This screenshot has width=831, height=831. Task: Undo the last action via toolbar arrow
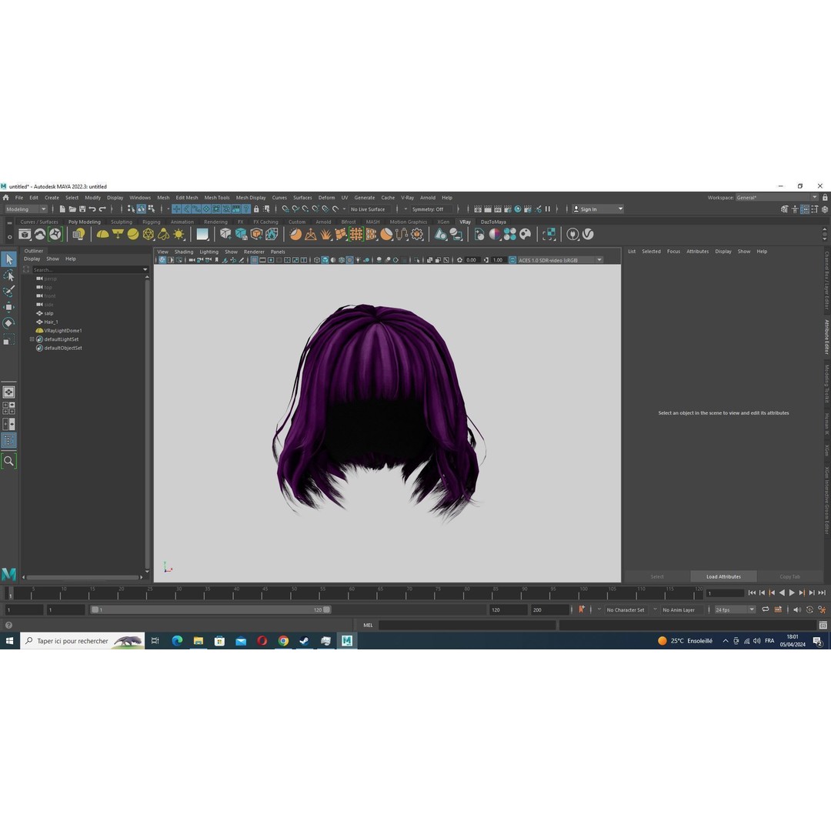pos(92,209)
